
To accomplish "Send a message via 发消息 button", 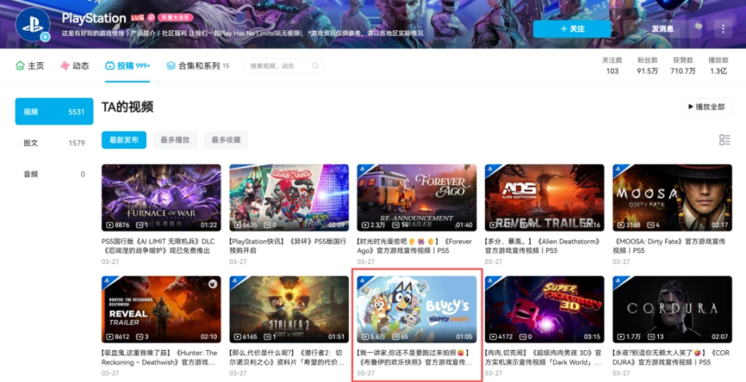I will pos(662,29).
